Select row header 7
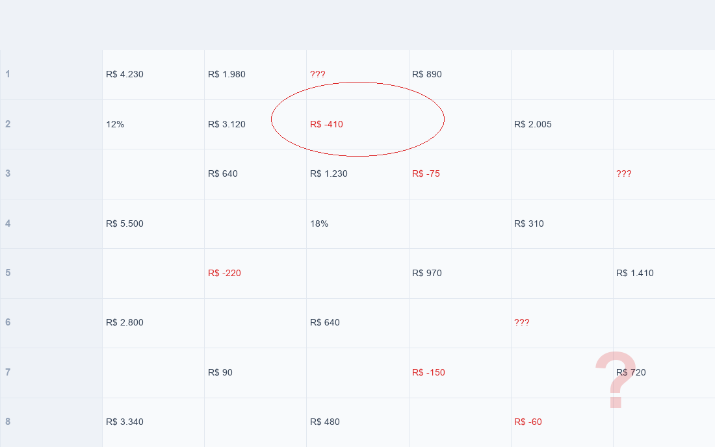This screenshot has height=447, width=715. (51, 373)
